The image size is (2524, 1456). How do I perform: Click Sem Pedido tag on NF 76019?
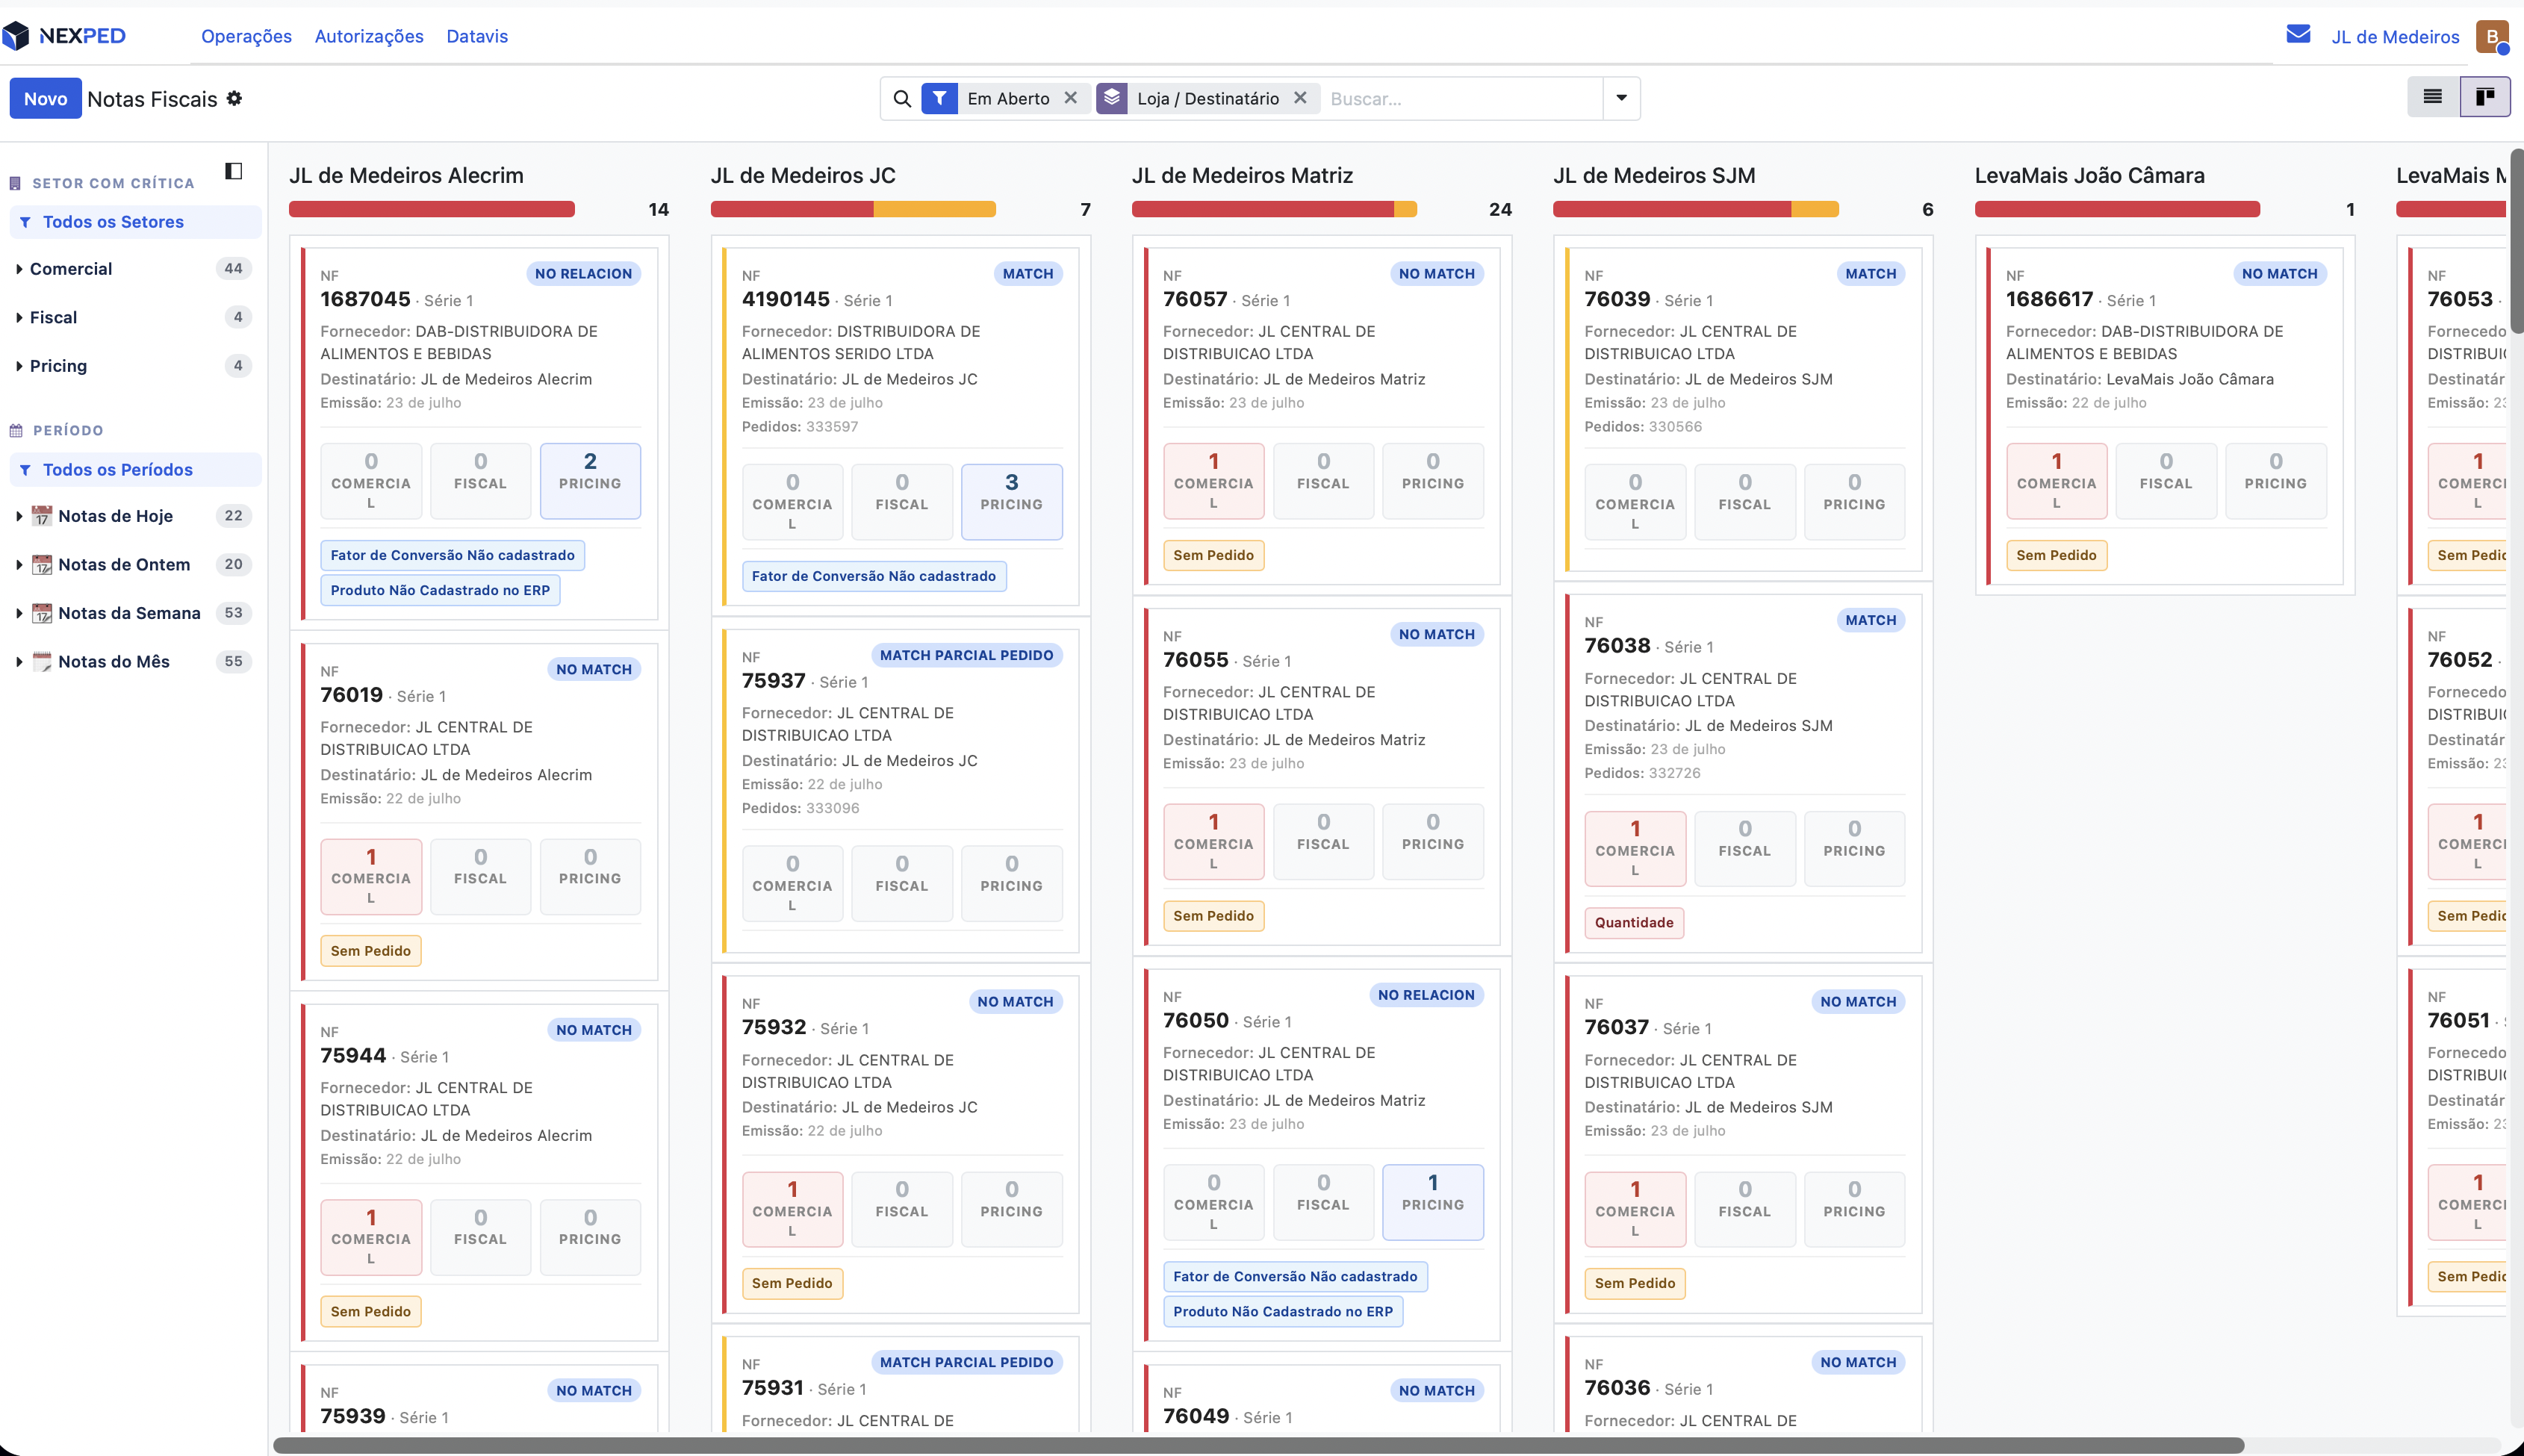pyautogui.click(x=370, y=951)
